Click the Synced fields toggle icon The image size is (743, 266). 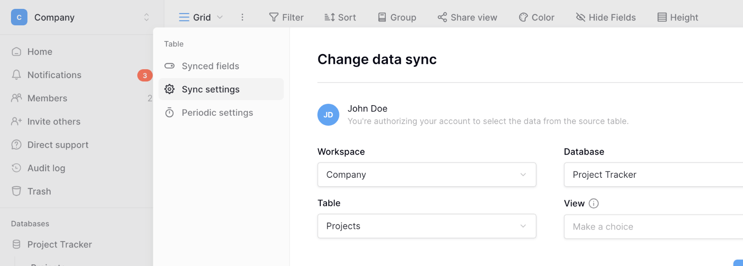pyautogui.click(x=169, y=66)
